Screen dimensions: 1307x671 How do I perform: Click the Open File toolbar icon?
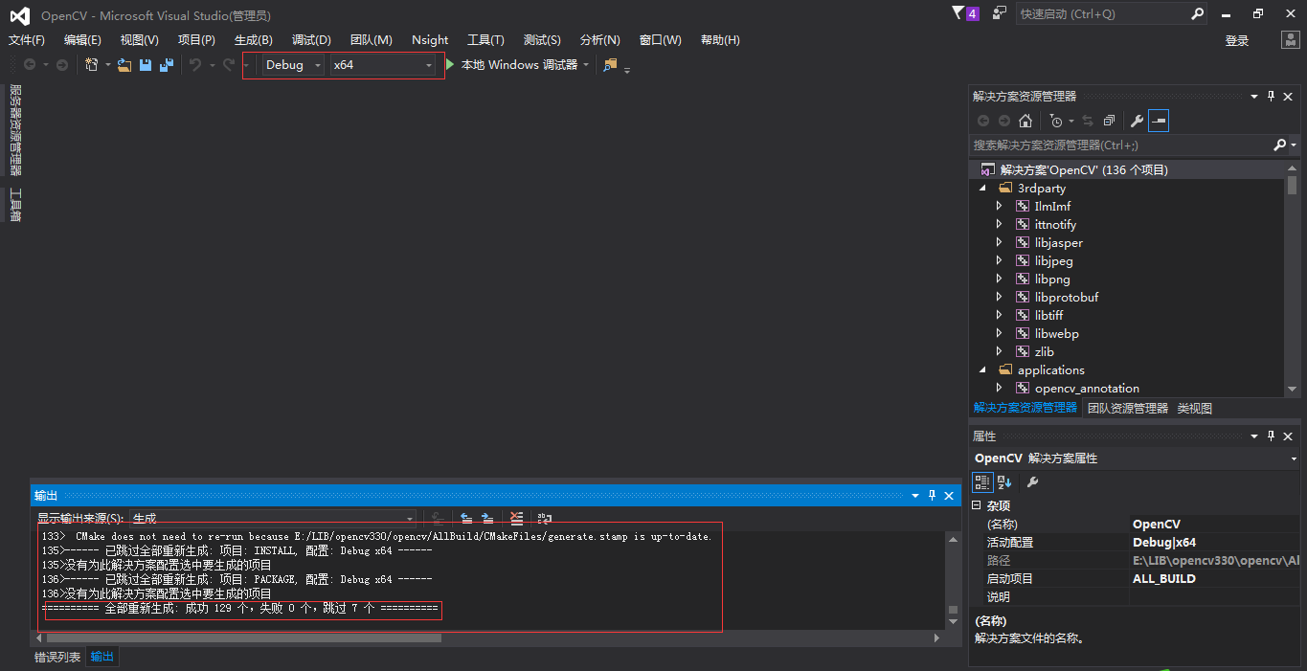click(124, 65)
